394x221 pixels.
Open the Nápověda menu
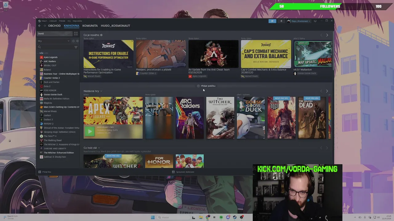(77, 21)
